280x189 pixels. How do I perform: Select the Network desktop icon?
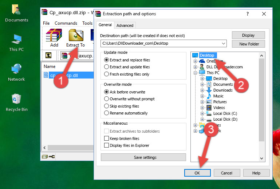[16, 73]
